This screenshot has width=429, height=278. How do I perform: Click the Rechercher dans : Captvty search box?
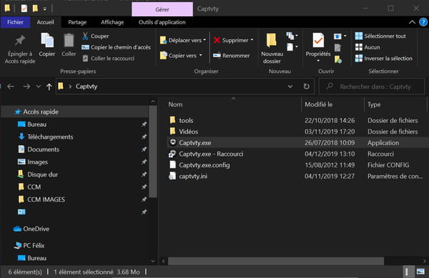tap(372, 86)
